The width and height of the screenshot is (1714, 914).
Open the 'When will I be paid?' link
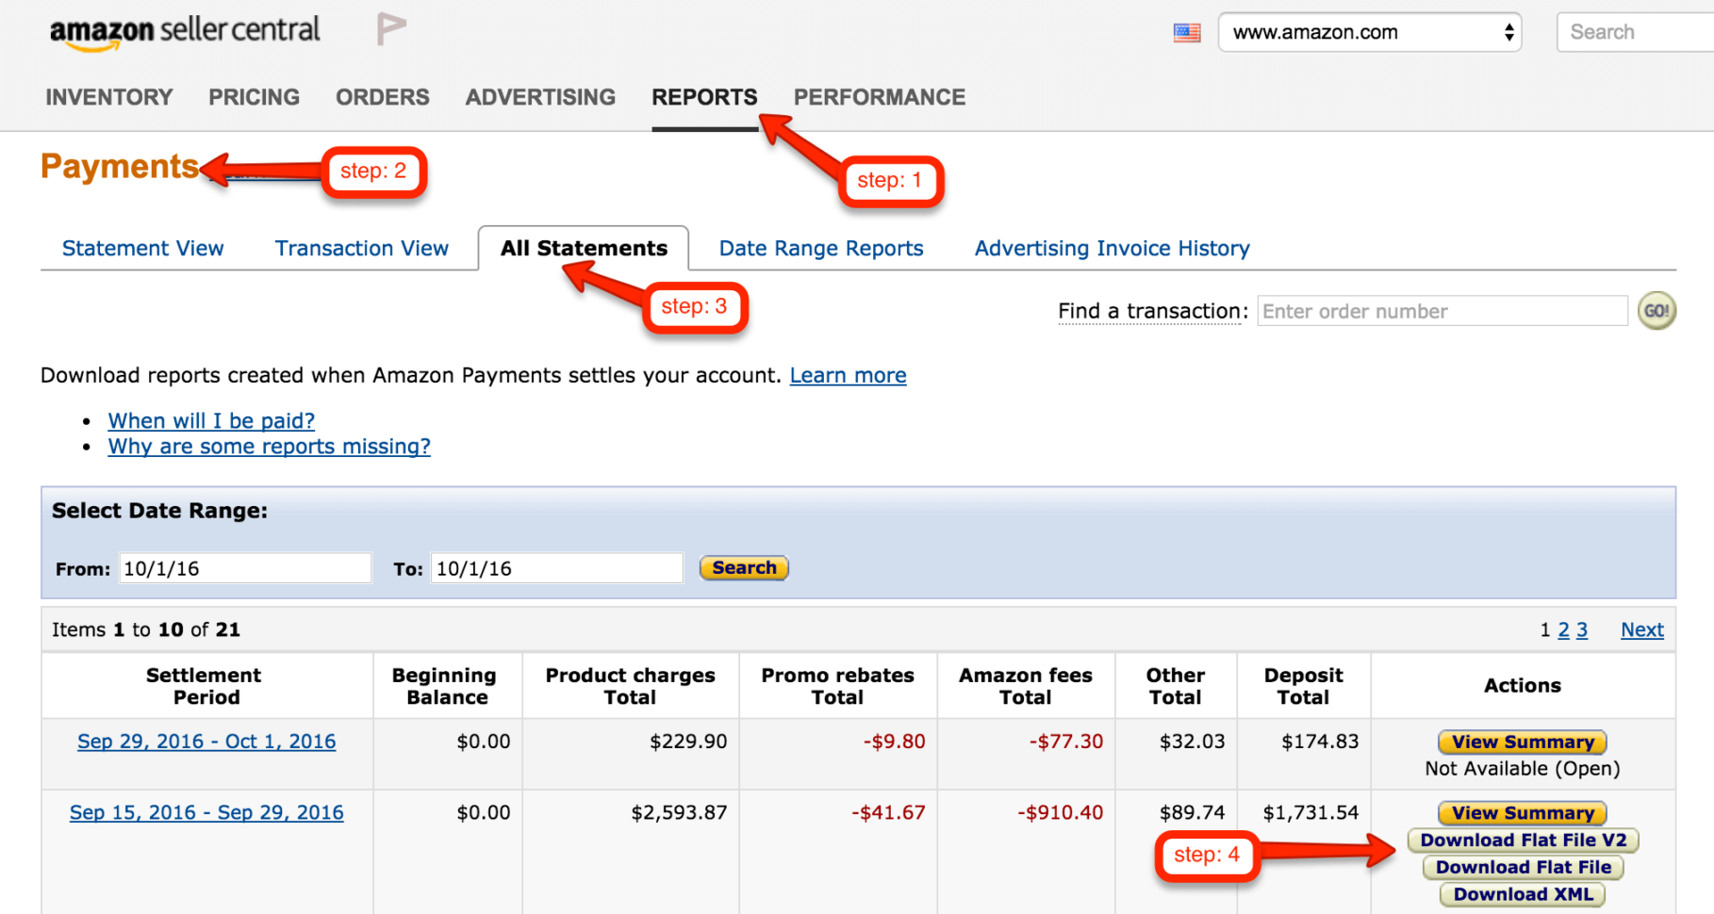(x=211, y=420)
